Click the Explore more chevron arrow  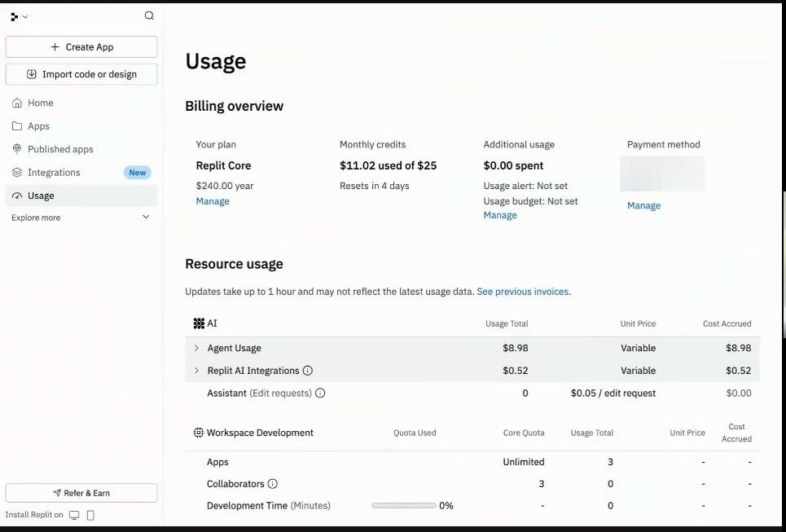pyautogui.click(x=146, y=217)
